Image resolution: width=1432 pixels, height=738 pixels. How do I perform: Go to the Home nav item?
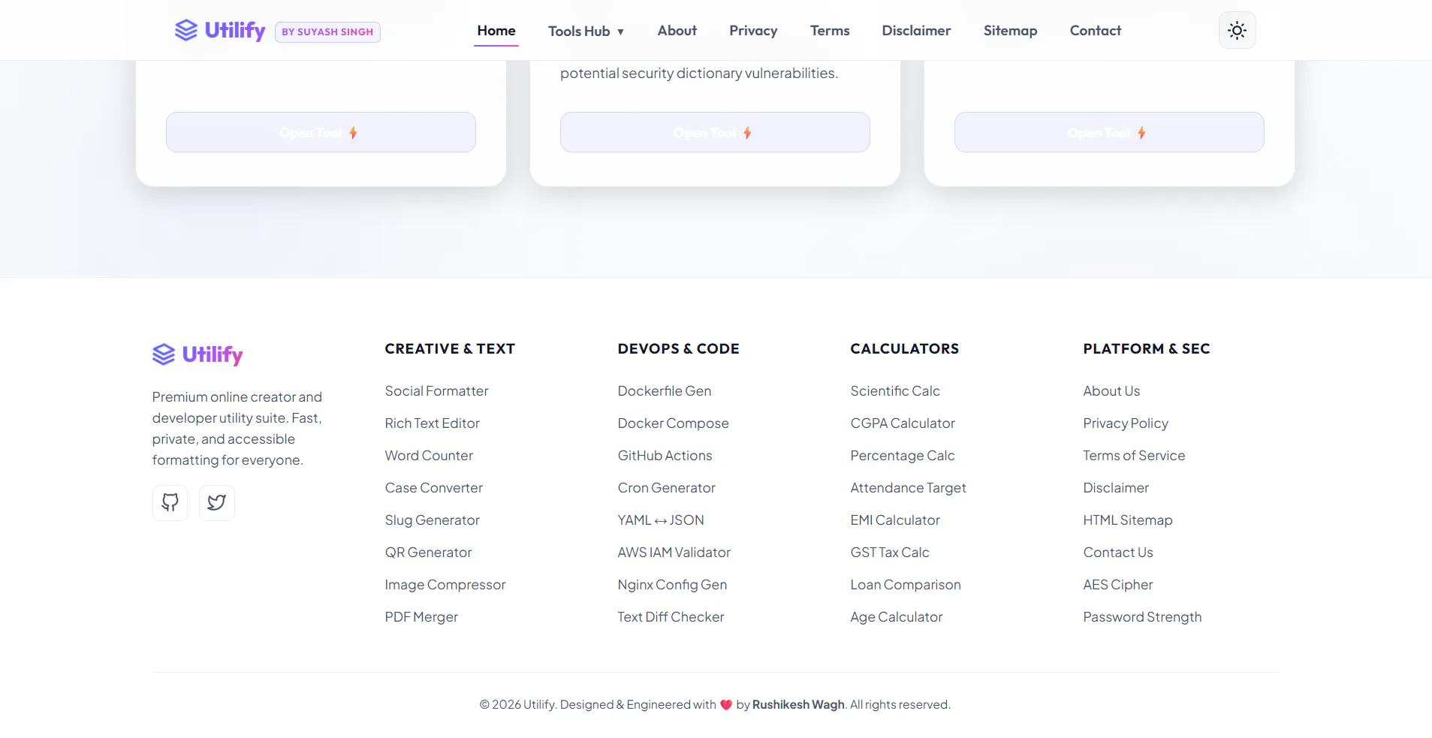[x=496, y=31]
